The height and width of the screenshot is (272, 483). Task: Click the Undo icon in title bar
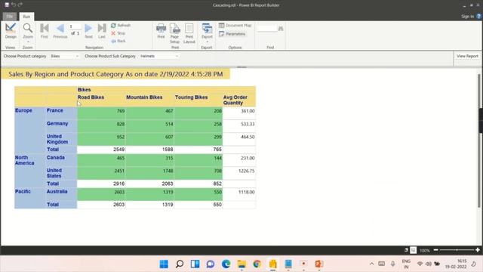coord(14,5)
